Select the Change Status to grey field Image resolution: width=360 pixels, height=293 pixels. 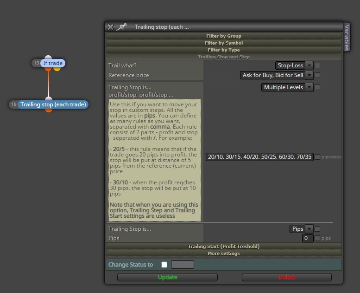(x=182, y=265)
